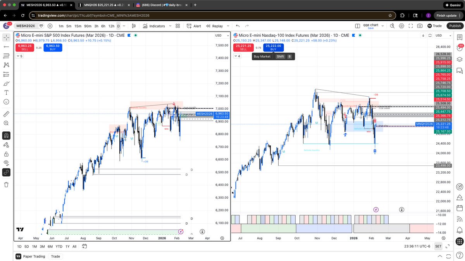The width and height of the screenshot is (465, 261).
Task: Click the blue BUY 25,222.00 button
Action: pos(273,48)
